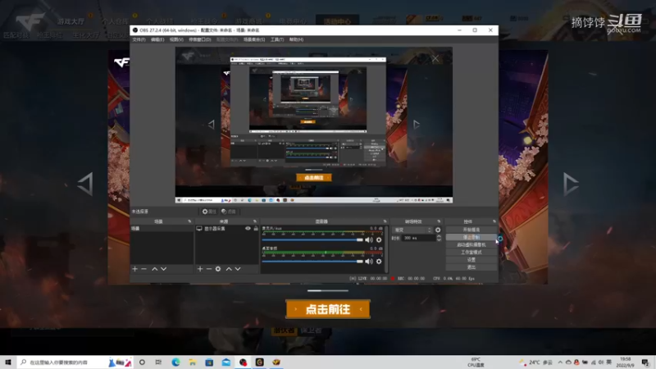This screenshot has height=369, width=656.
Task: Move the scene down in Scenes panel
Action: tap(163, 269)
